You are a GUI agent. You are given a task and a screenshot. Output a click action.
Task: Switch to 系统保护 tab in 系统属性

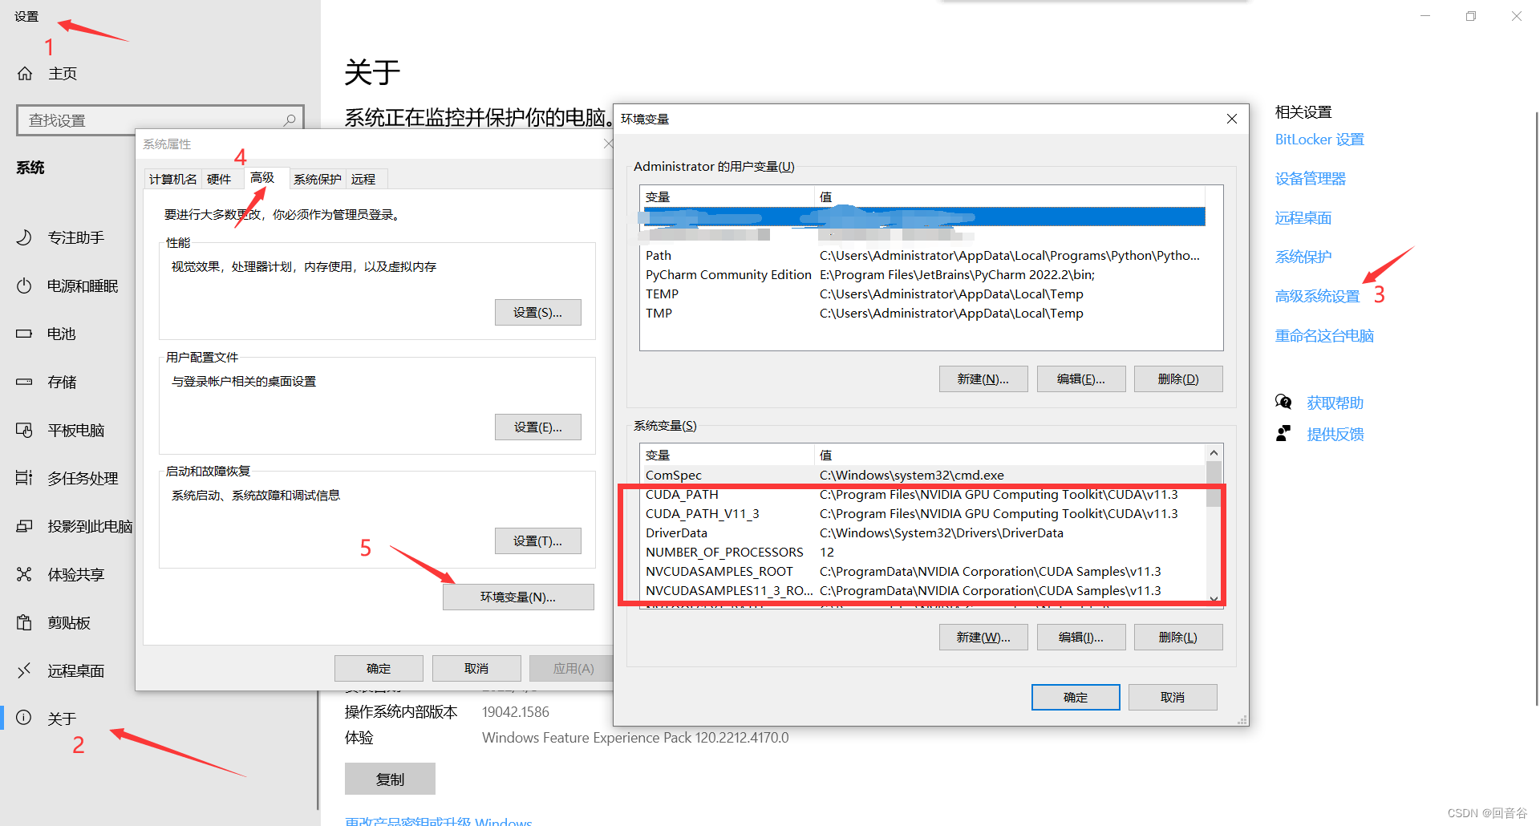coord(318,179)
